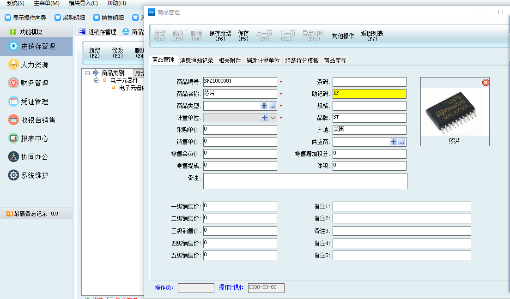Click the plus icon in 供应商 field

pyautogui.click(x=393, y=142)
